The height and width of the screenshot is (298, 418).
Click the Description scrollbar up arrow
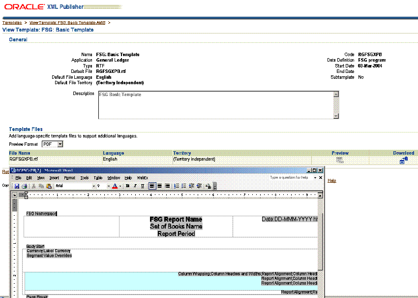tap(336, 94)
